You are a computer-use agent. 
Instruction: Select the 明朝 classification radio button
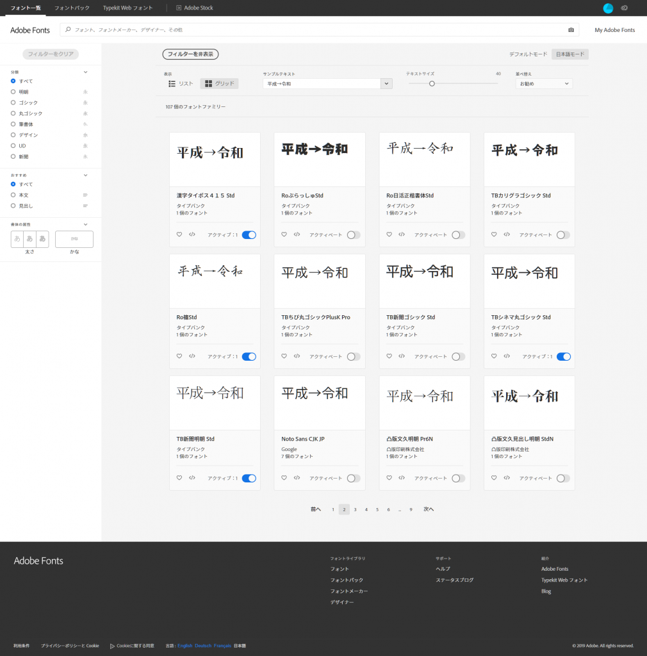[x=13, y=92]
